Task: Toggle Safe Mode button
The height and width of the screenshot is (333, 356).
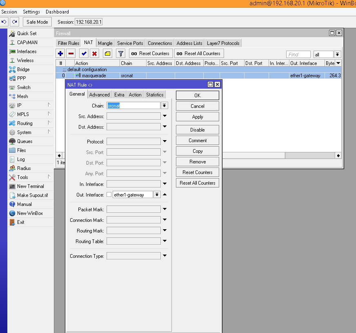Action: (x=37, y=22)
